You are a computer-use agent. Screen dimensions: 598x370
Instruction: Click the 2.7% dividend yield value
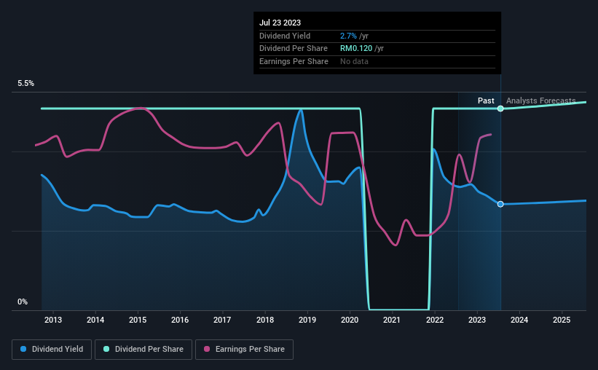(348, 36)
